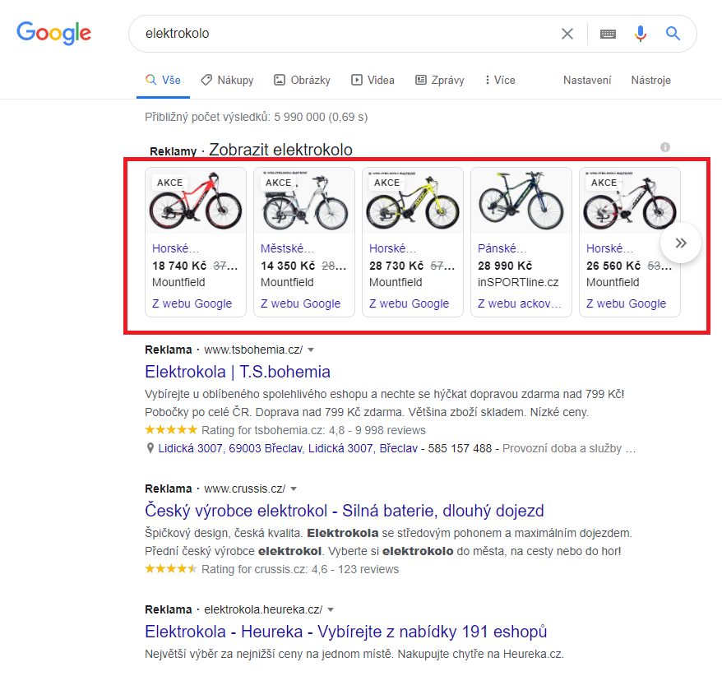722x676 pixels.
Task: Click the ads info icon
Action: click(665, 147)
